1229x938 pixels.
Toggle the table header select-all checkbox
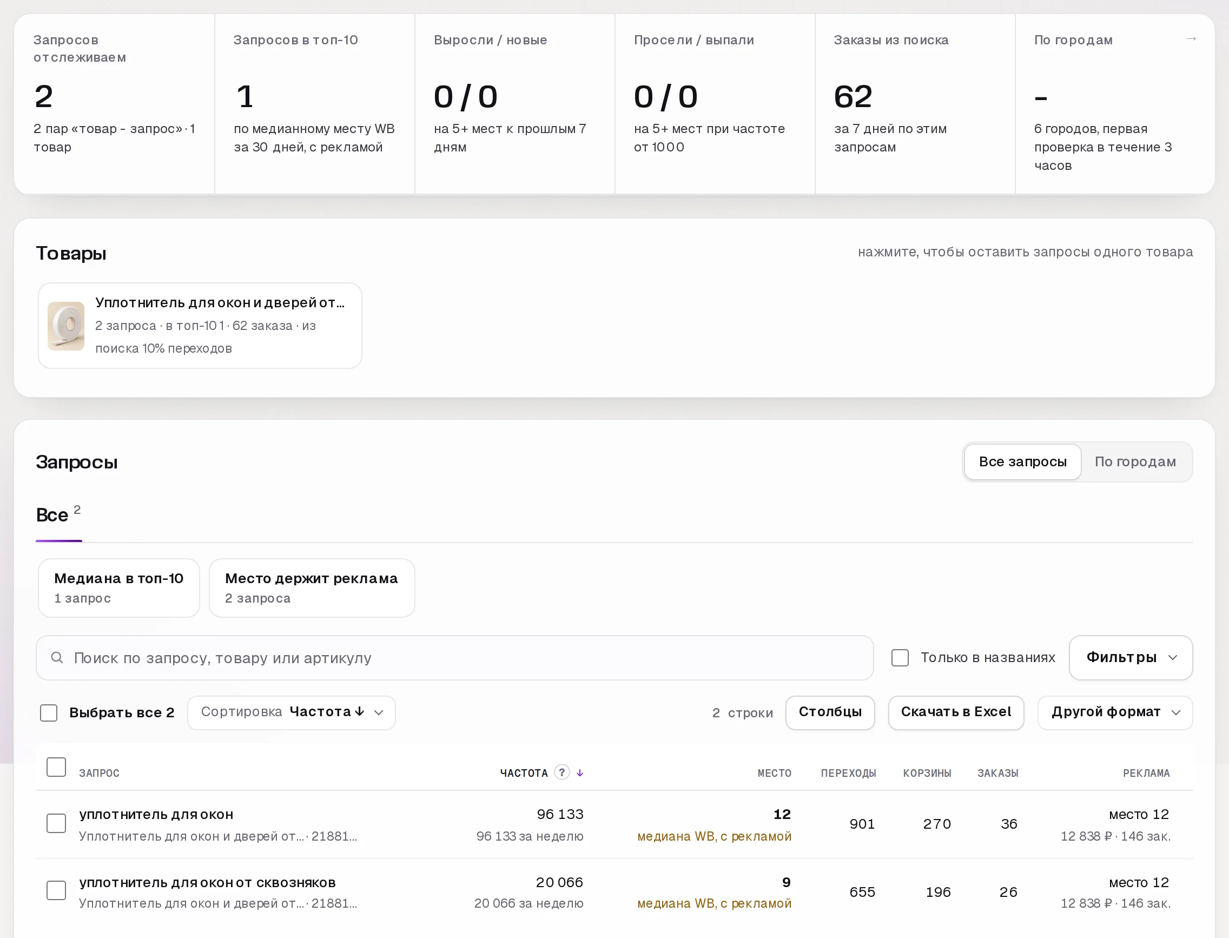[56, 767]
